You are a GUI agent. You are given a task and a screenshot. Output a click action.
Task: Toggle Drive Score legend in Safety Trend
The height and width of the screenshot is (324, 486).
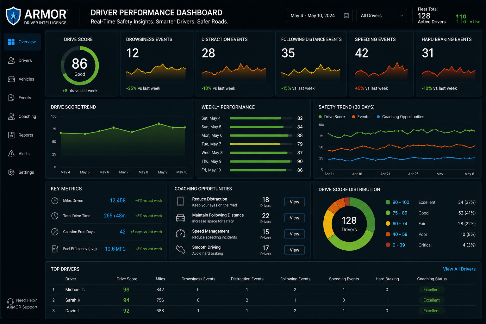[332, 117]
